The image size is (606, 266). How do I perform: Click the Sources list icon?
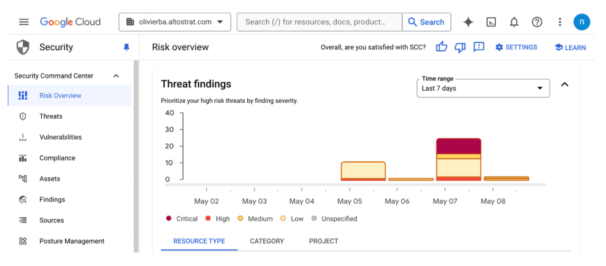click(x=23, y=220)
